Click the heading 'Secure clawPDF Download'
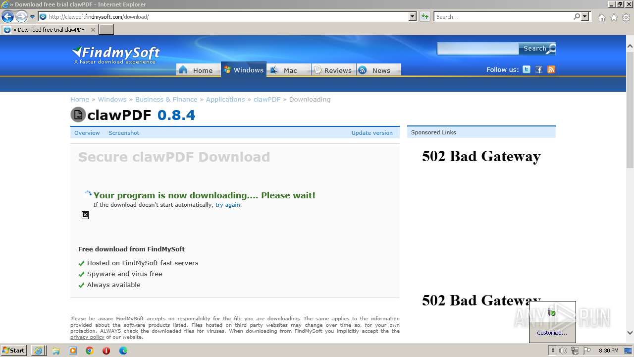634x357 pixels. tap(174, 157)
